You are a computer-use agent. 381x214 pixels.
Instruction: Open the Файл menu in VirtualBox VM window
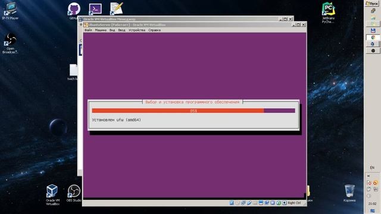tap(88, 30)
